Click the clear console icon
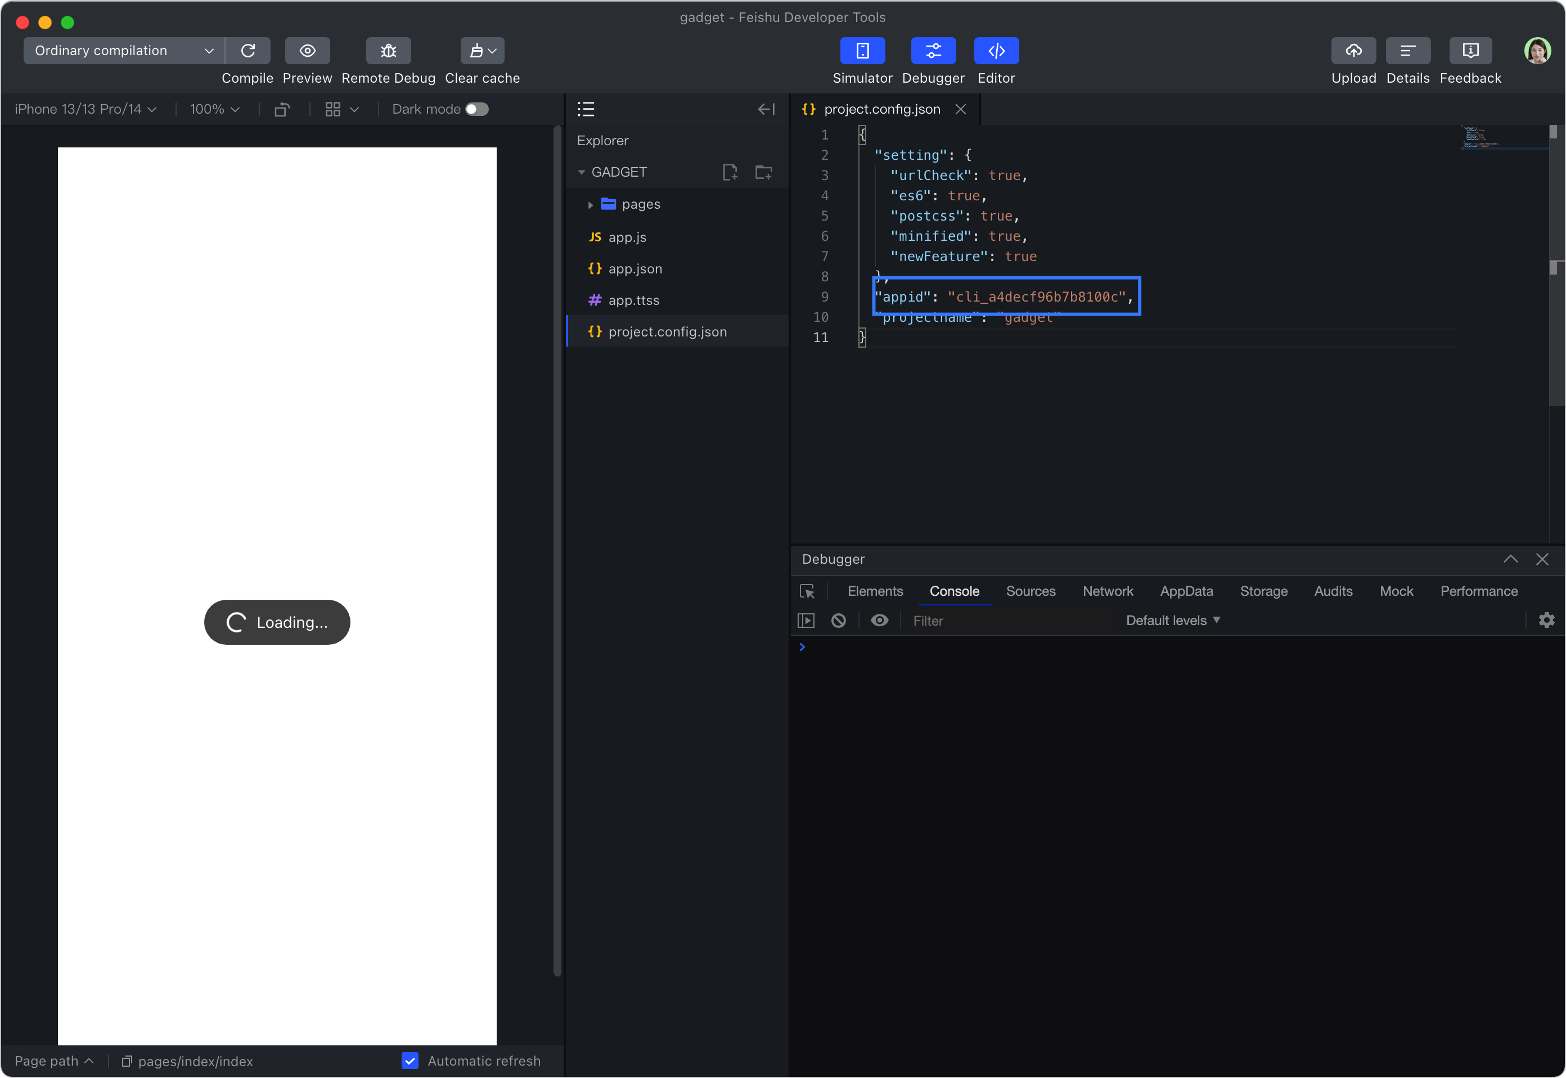Viewport: 1566px width, 1078px height. [839, 620]
